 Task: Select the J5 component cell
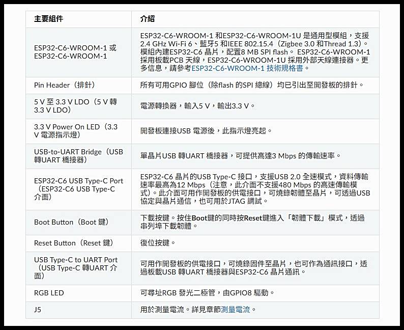coord(78,310)
